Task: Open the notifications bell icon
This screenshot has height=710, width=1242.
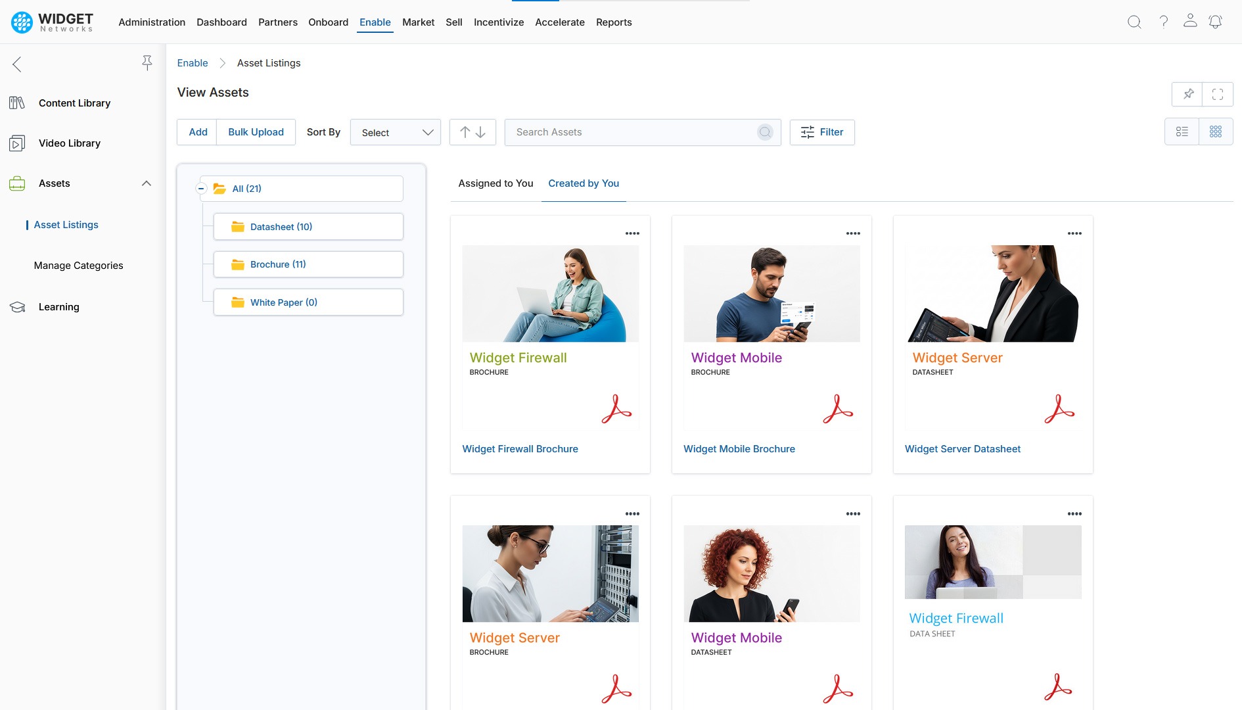Action: (x=1215, y=22)
